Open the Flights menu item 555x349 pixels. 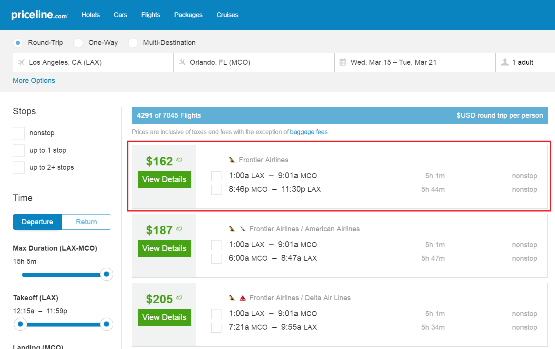pyautogui.click(x=150, y=15)
